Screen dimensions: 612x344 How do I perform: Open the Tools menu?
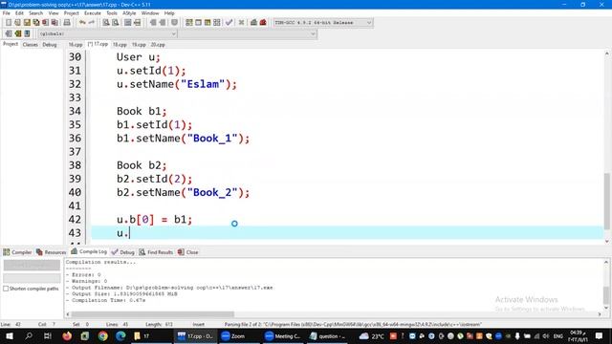(112, 13)
